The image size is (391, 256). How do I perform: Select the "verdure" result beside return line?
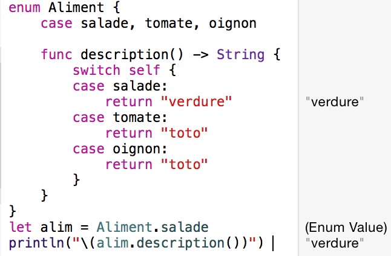335,102
